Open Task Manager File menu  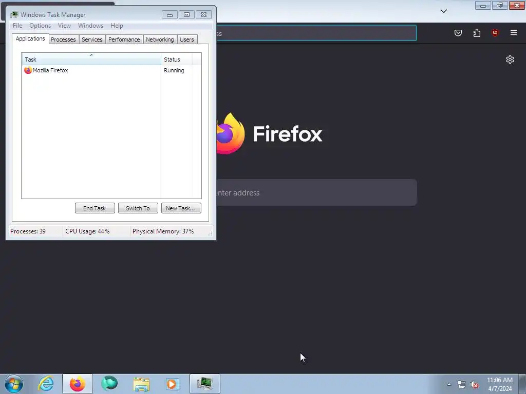click(17, 26)
